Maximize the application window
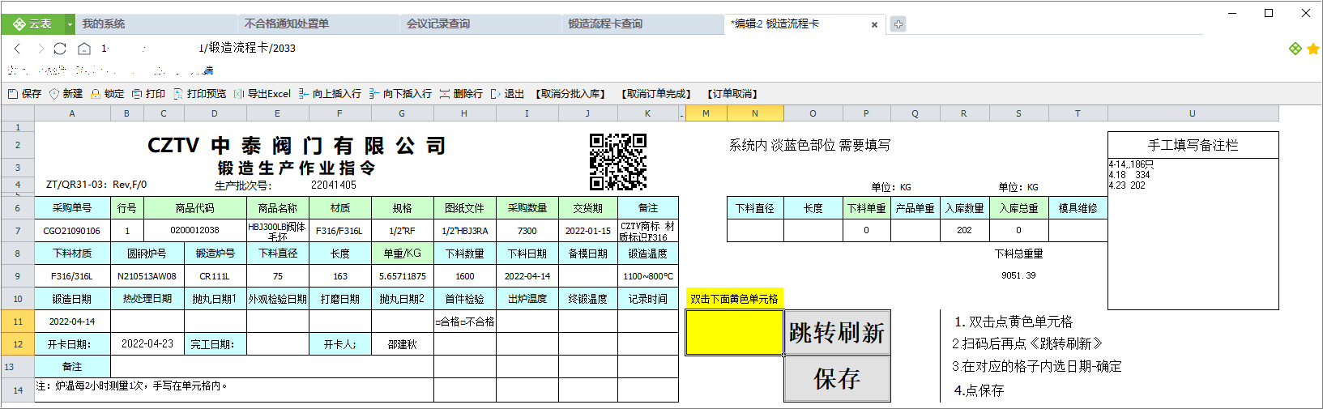 pyautogui.click(x=1269, y=13)
